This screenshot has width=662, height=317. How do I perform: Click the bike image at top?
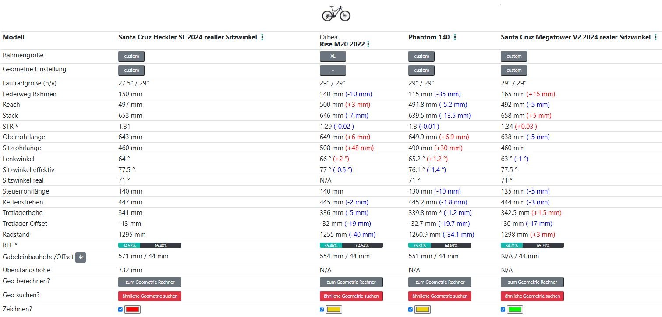click(x=336, y=14)
